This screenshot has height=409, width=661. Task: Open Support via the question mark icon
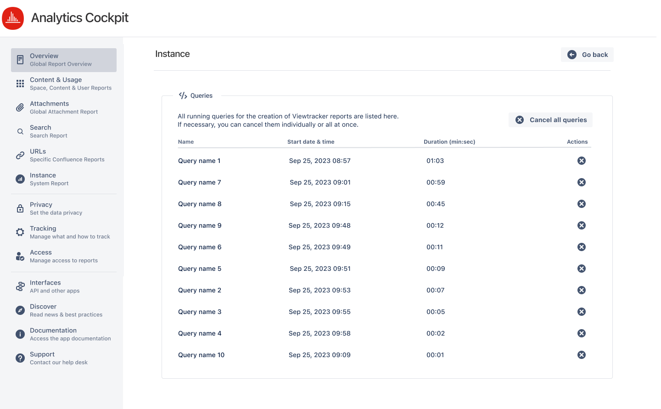[20, 358]
